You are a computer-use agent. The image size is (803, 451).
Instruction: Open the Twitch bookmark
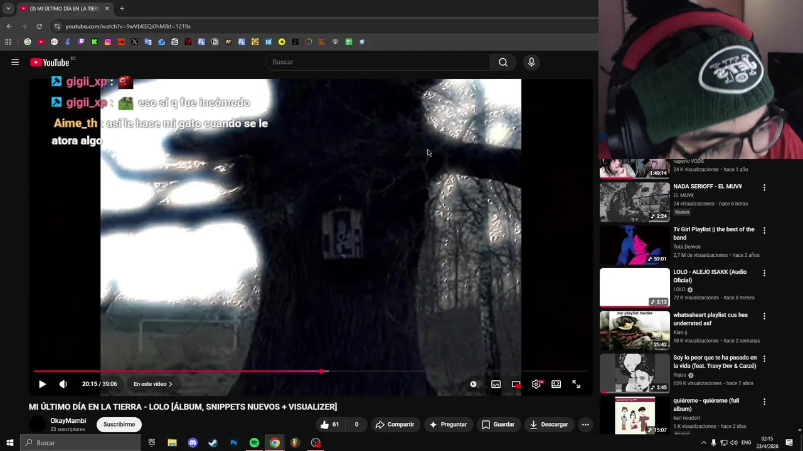(x=82, y=42)
